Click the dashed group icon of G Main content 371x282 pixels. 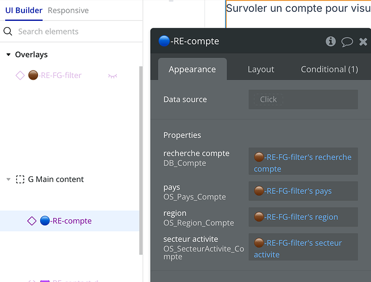(x=20, y=179)
